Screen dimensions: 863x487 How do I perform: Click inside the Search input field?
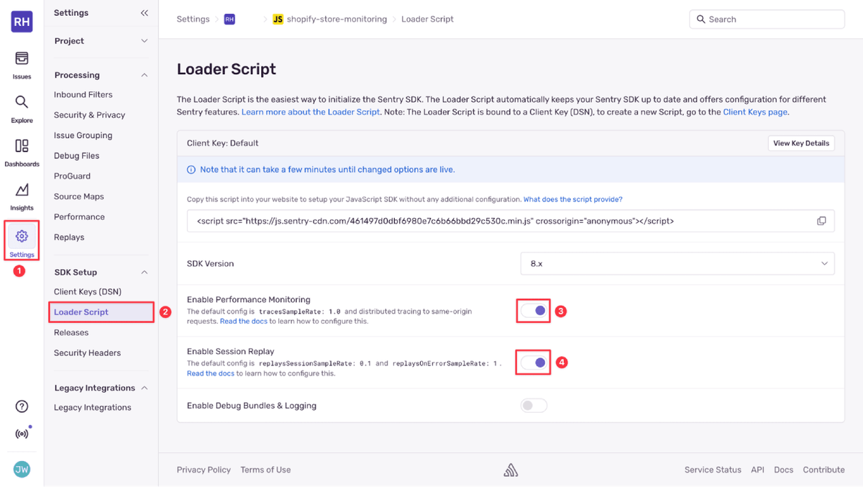[x=767, y=19]
